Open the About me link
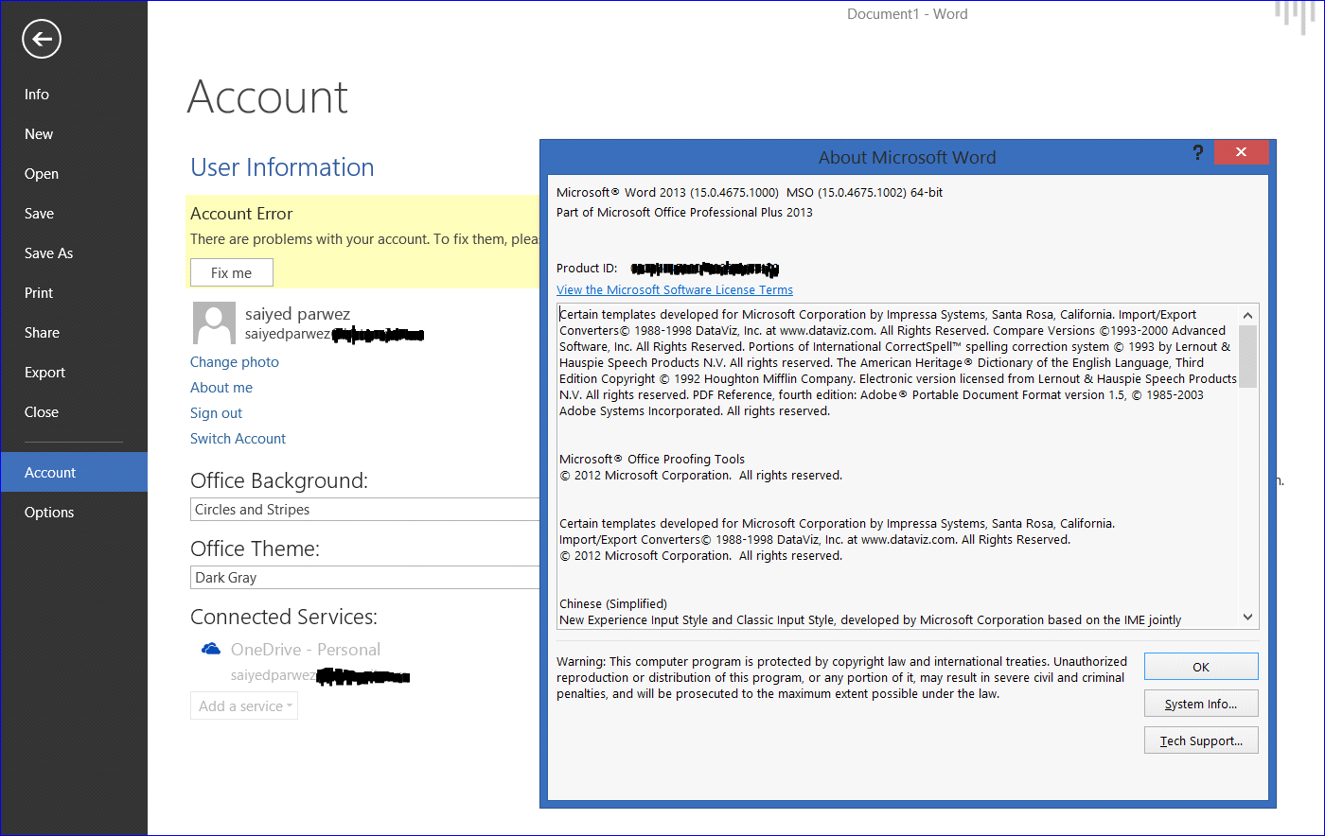The width and height of the screenshot is (1325, 836). click(x=221, y=388)
